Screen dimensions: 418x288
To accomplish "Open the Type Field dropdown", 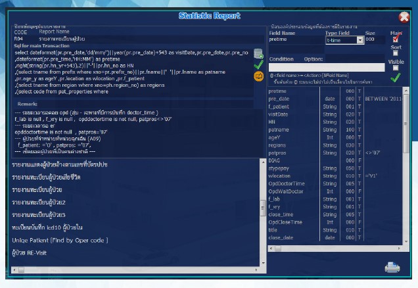I will pos(360,40).
